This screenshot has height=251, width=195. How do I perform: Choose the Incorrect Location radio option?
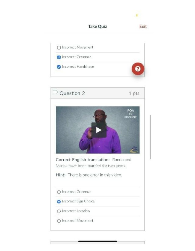click(59, 211)
